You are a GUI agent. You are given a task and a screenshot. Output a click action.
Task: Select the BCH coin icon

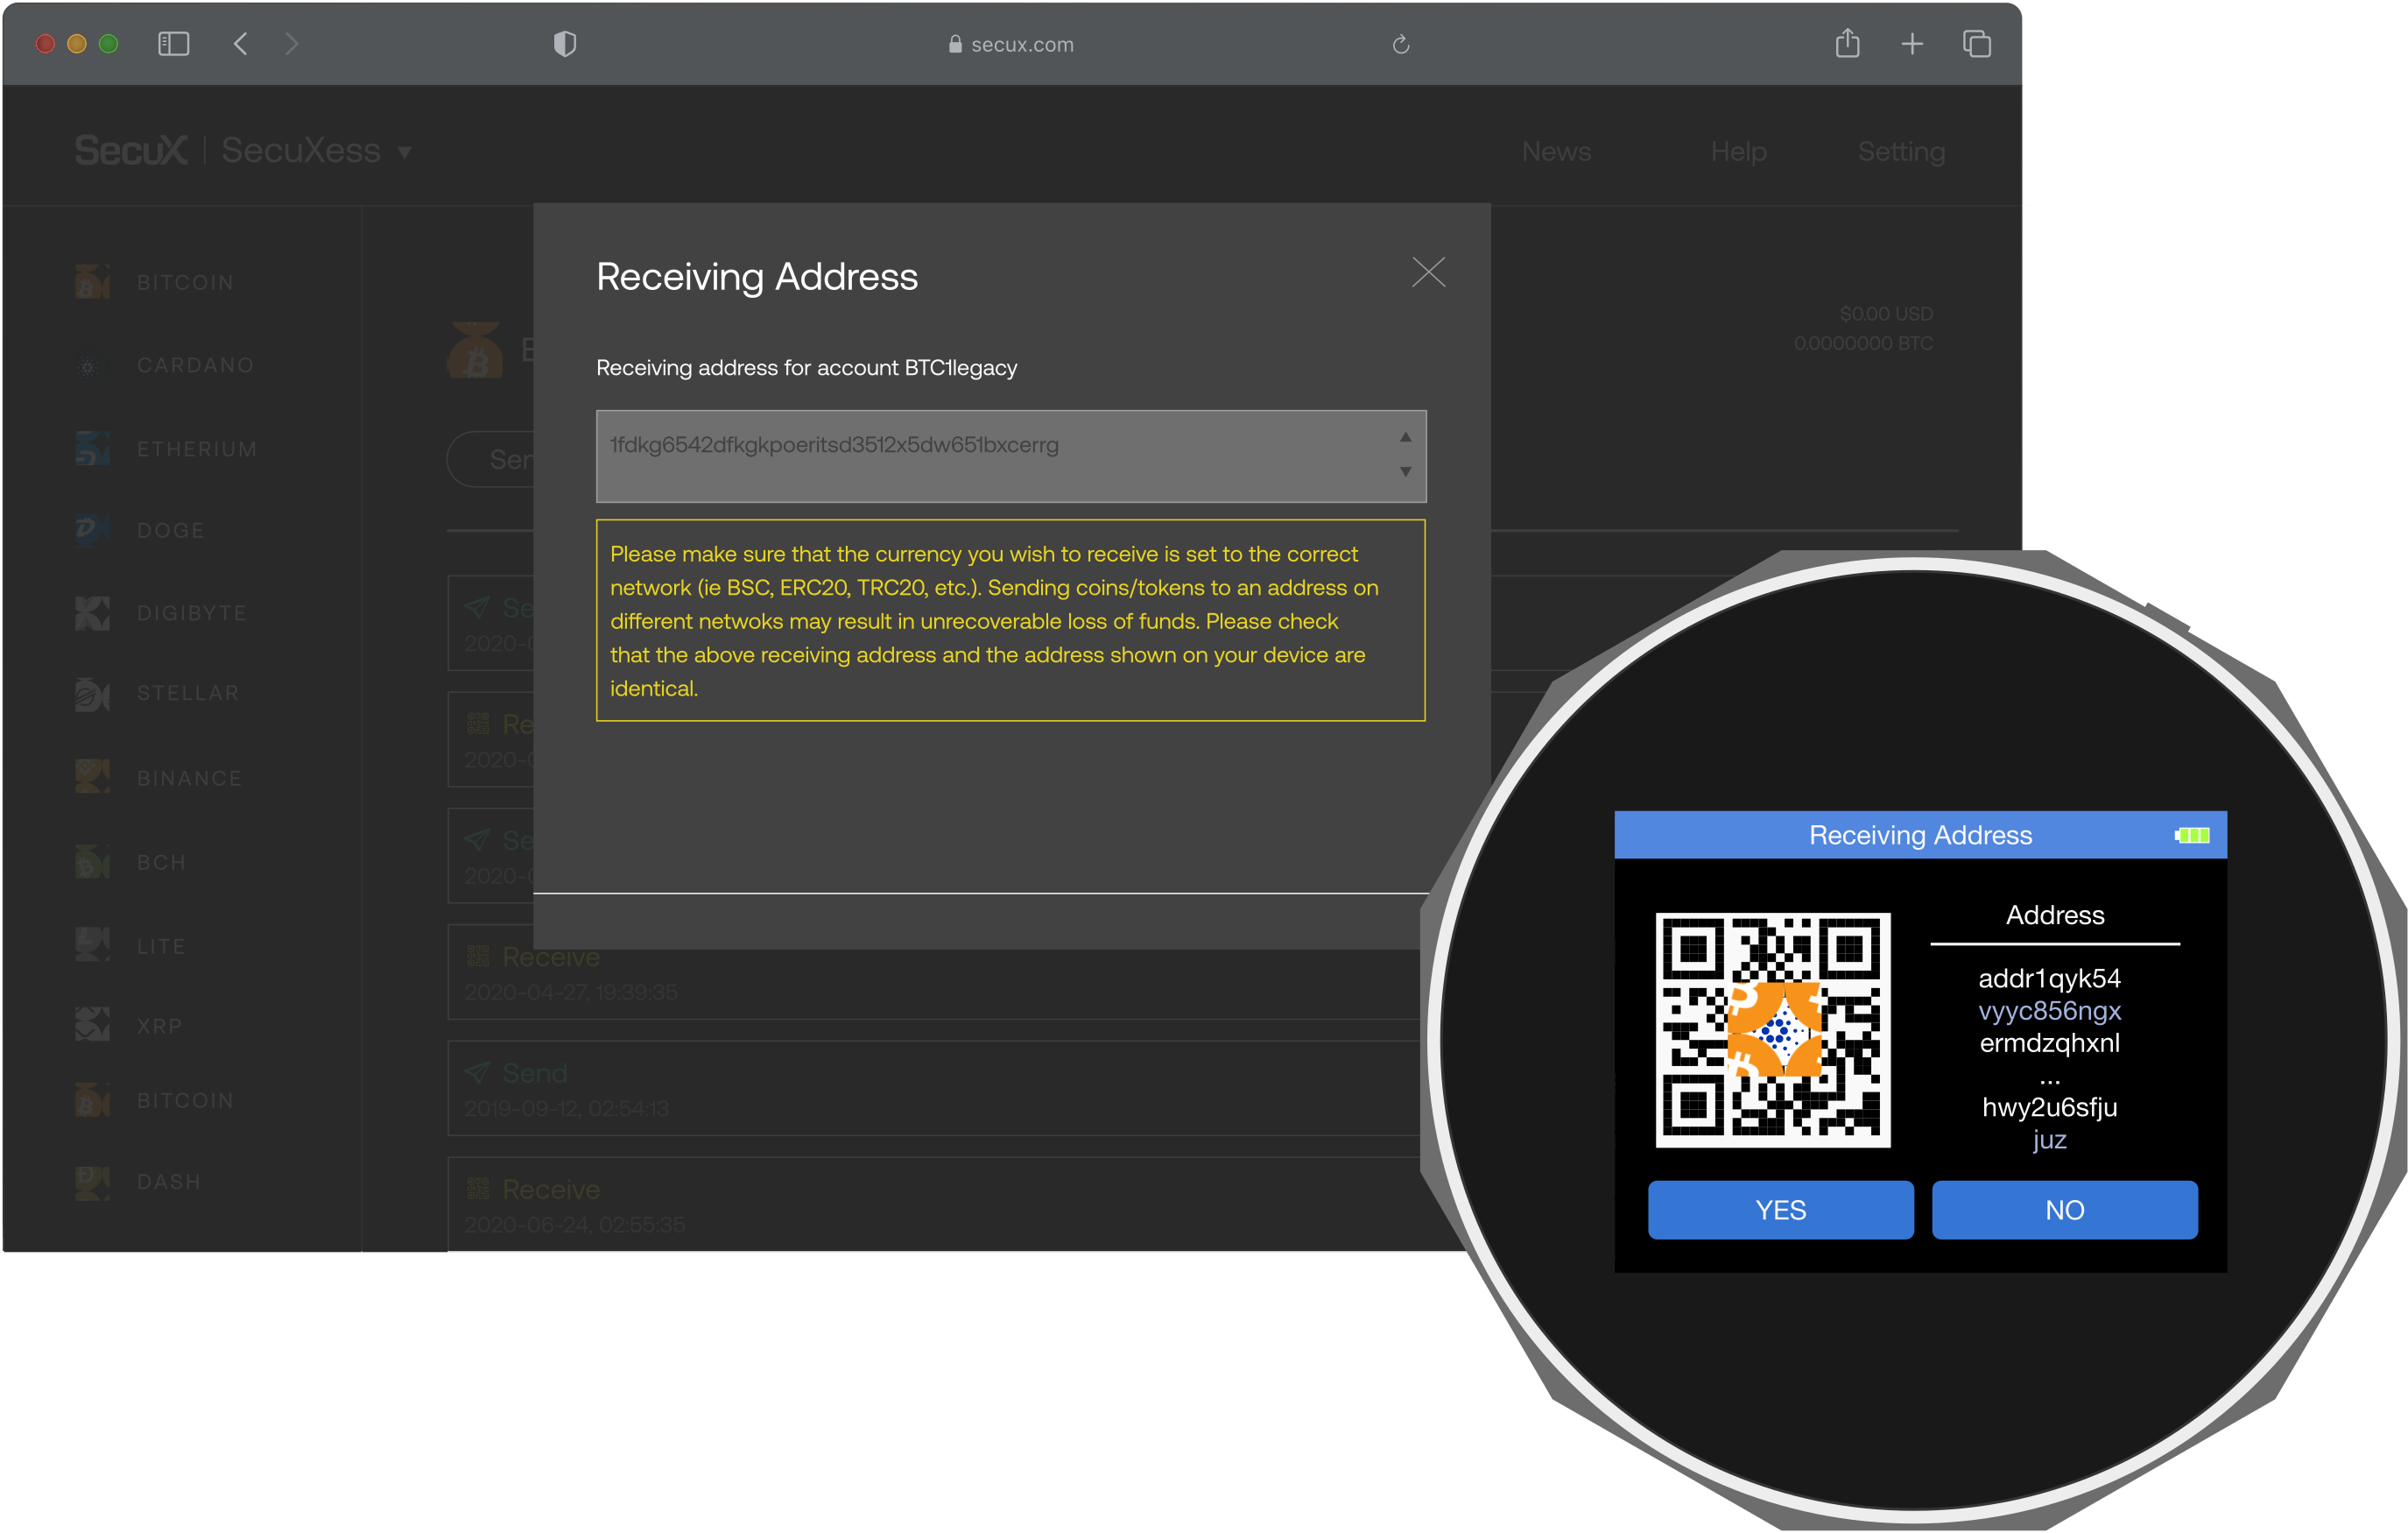(92, 862)
